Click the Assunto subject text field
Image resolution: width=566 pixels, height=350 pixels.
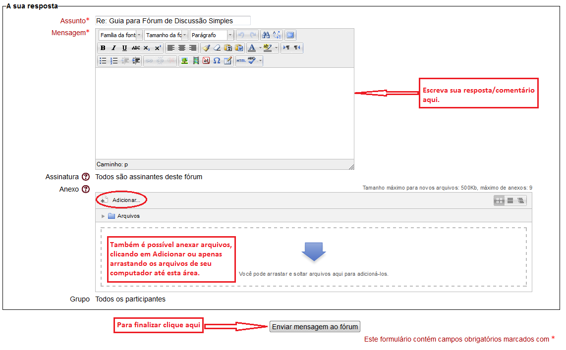pos(172,21)
